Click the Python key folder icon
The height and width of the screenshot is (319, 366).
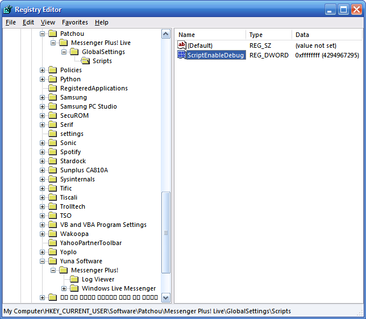click(x=53, y=79)
